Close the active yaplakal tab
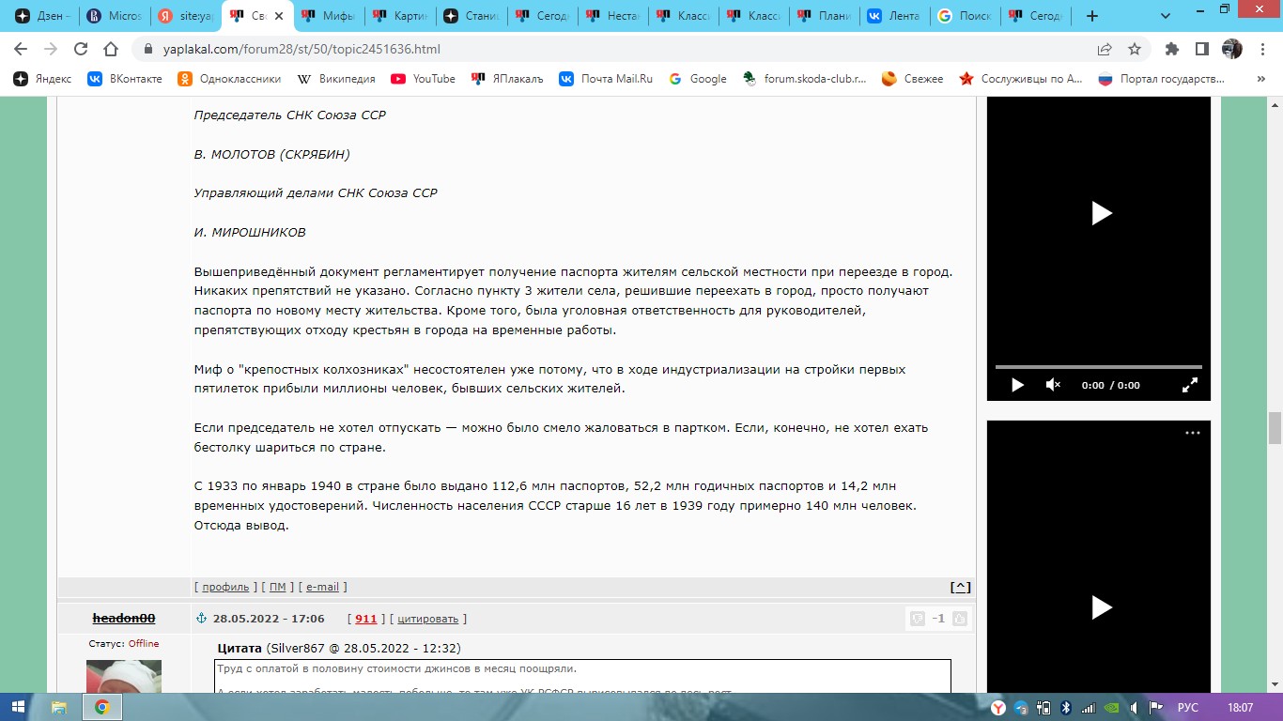Screen dimensions: 1283x721 click(x=279, y=16)
